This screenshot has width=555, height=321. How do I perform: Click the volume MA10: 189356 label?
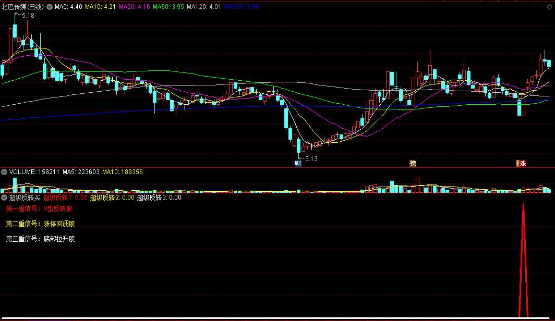click(x=123, y=172)
